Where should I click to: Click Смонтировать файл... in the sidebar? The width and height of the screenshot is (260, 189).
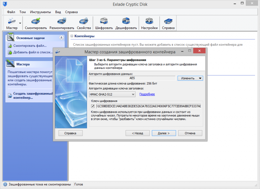30,46
